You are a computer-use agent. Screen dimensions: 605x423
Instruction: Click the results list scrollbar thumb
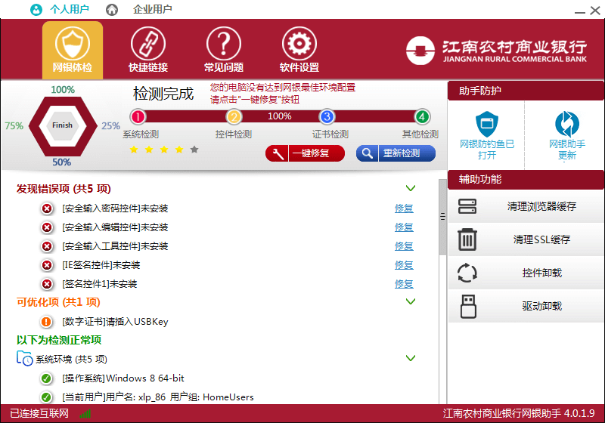[x=442, y=217]
